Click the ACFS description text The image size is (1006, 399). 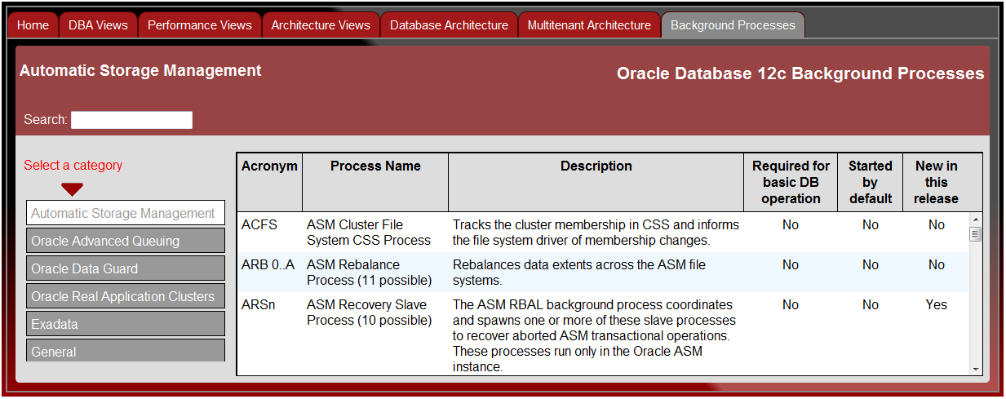tap(596, 233)
